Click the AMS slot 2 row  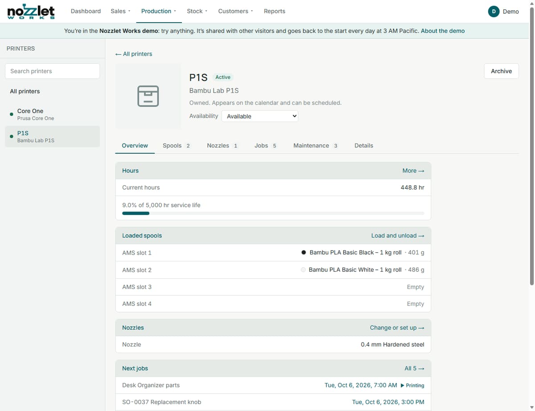pos(273,270)
